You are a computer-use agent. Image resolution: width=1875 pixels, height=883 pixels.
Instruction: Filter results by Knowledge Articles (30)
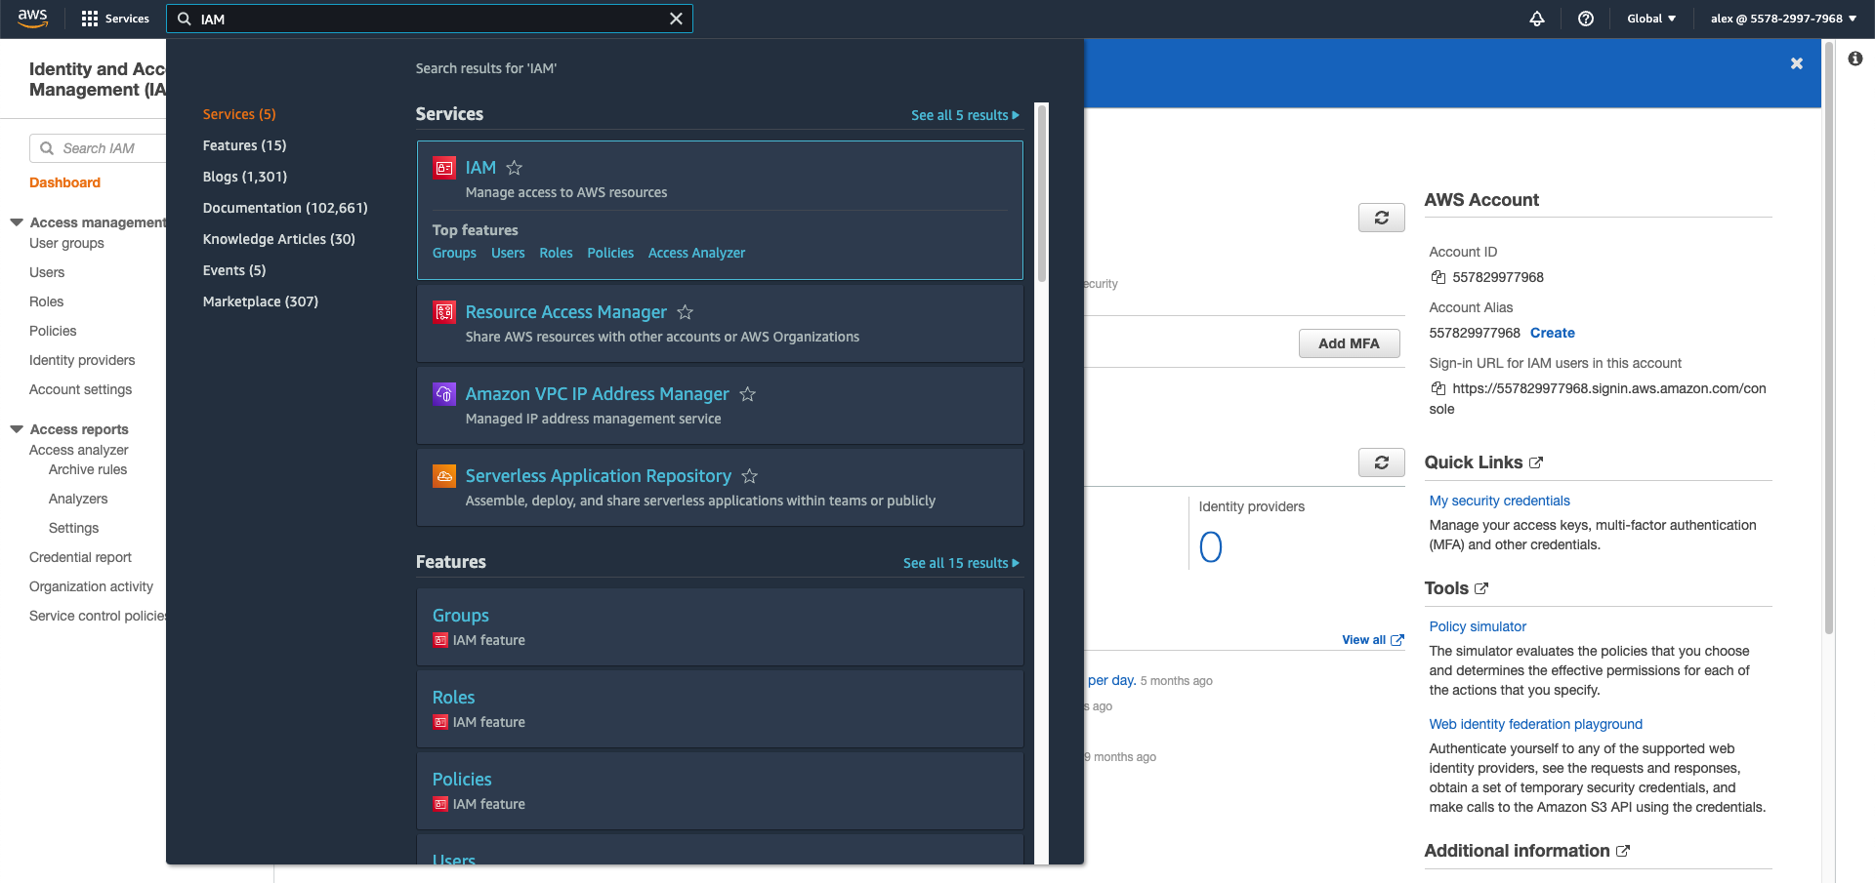[278, 239]
